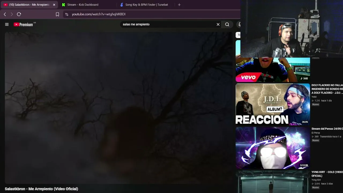This screenshot has width=343, height=193.
Task: Close the Salastkbron - Me Arrepiento tab
Action: coord(54,5)
